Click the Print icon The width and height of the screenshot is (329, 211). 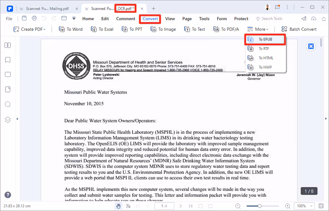pos(34,18)
